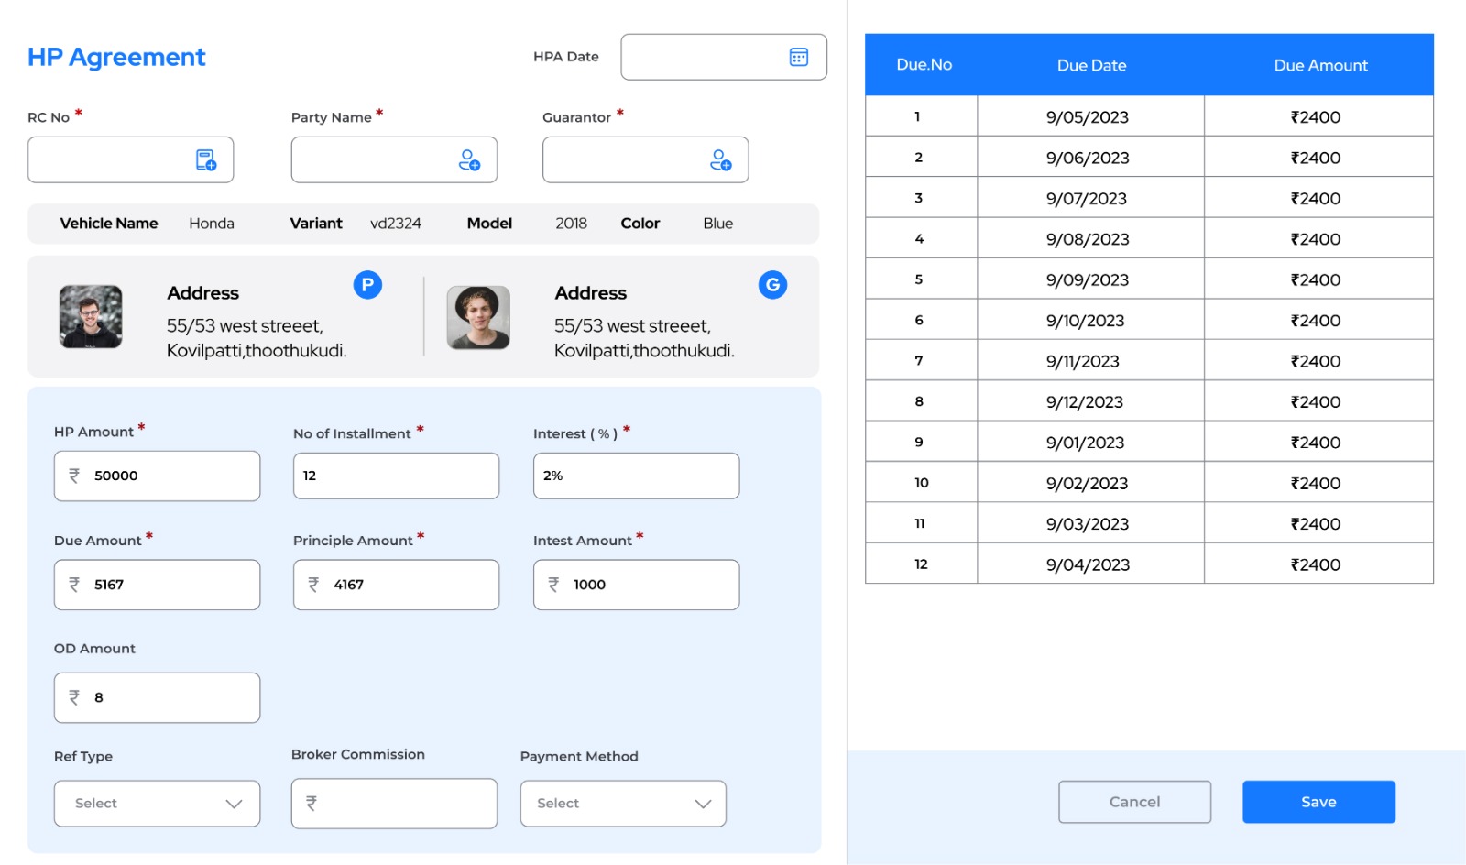Image resolution: width=1466 pixels, height=865 pixels.
Task: Click the rupee icon in Due Amount
Action: [74, 585]
